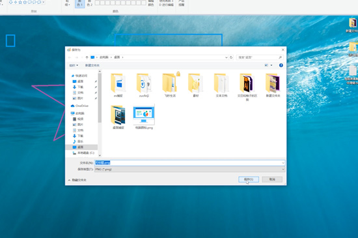
Task: Select 下载 under This PC
Action: pyautogui.click(x=78, y=136)
